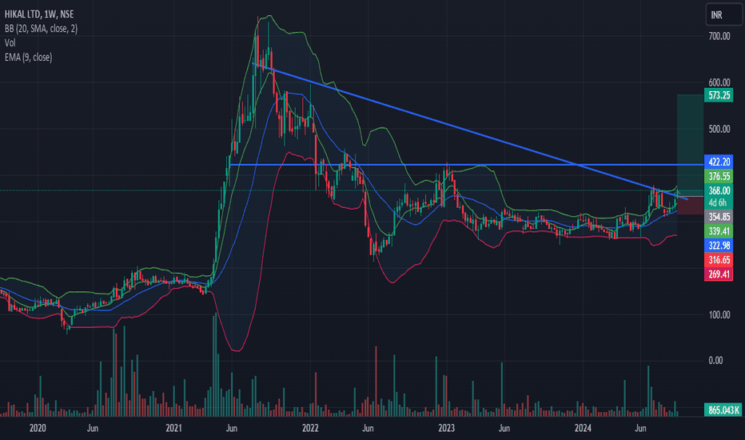Click the 2023 label on time axis
This screenshot has height=440, width=745.
click(x=447, y=428)
